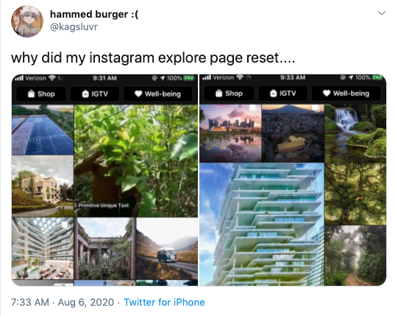Click the tweet timestamp 7:33 AM Aug 6, 2020

pos(63,302)
